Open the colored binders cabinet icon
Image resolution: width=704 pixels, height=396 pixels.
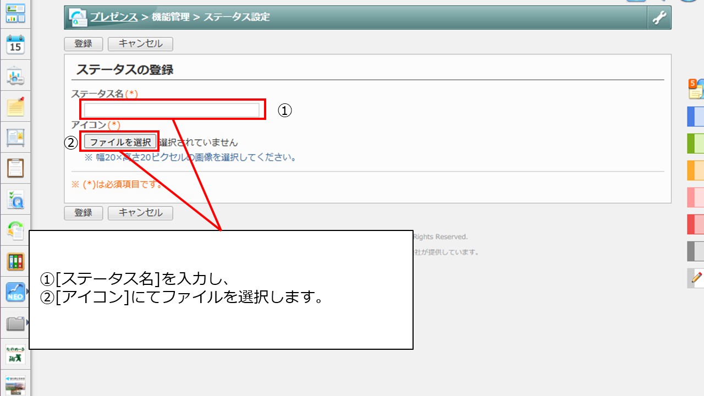(15, 261)
